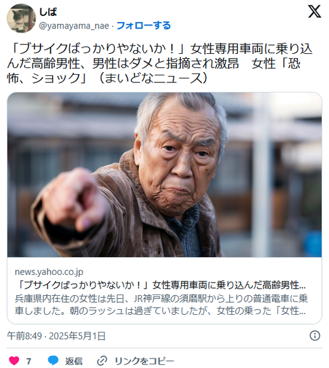
Task: Click the「ブサイクばっかりやないか！」quote in the tweet
Action: tap(97, 49)
